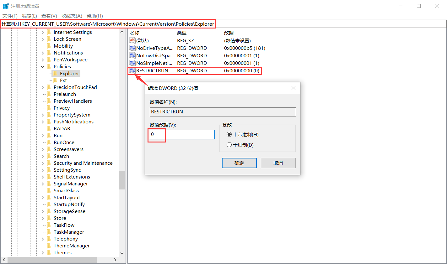The width and height of the screenshot is (447, 264).
Task: Expand the Notifications tree node
Action: 42,53
